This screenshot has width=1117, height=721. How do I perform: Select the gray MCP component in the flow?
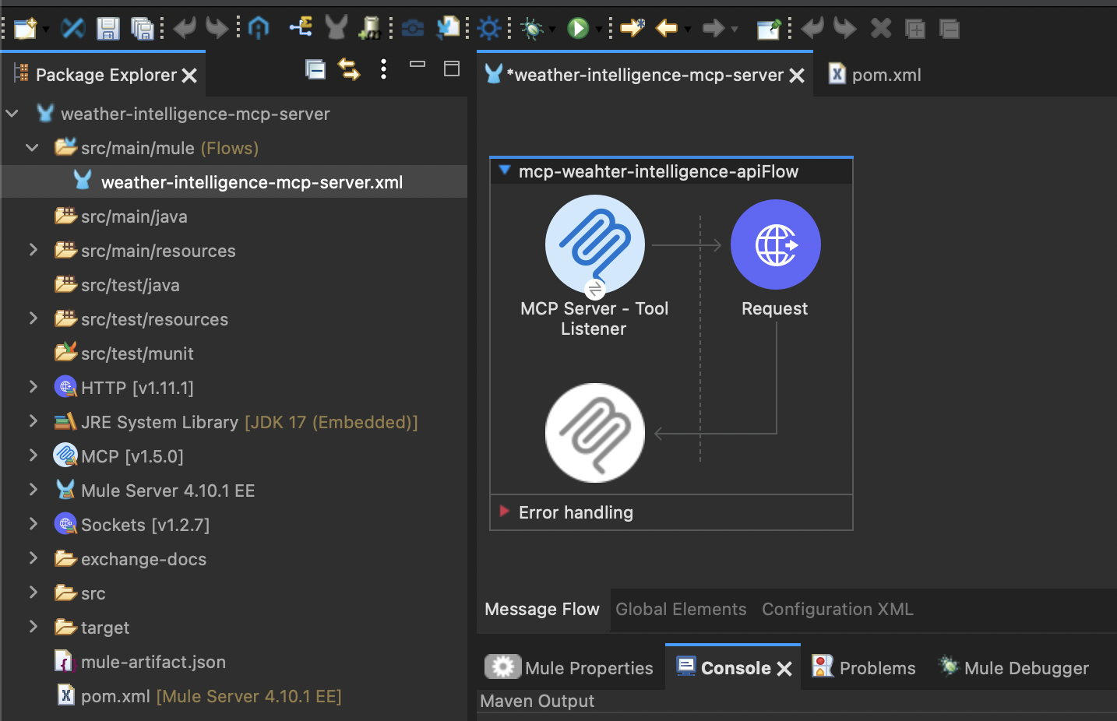coord(595,433)
